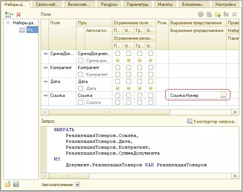The width and height of the screenshot is (243, 192).
Task: Click the open folder icon at bottom left
Action: click(x=8, y=184)
